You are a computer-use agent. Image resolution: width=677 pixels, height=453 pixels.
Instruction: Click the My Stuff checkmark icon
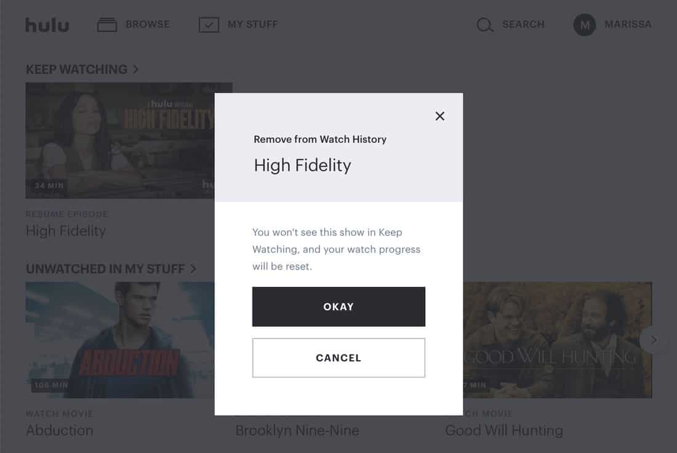[209, 25]
